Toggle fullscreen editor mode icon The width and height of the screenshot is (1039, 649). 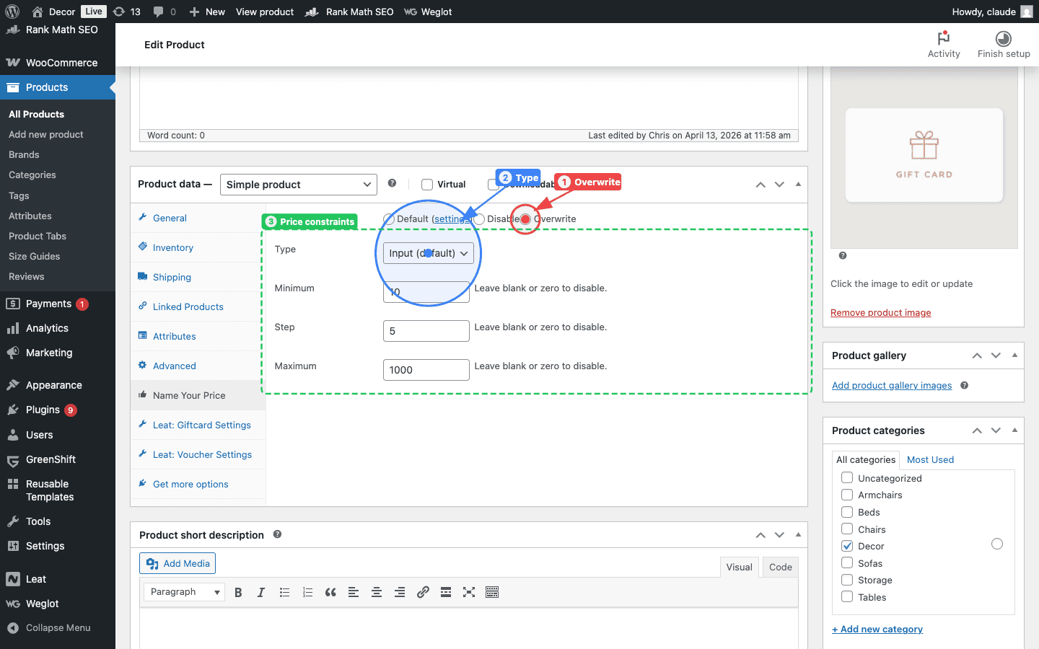click(x=469, y=592)
